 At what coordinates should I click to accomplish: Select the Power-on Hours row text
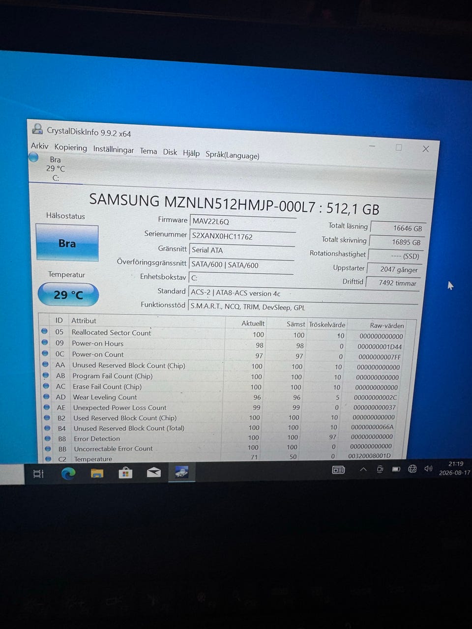pos(98,343)
